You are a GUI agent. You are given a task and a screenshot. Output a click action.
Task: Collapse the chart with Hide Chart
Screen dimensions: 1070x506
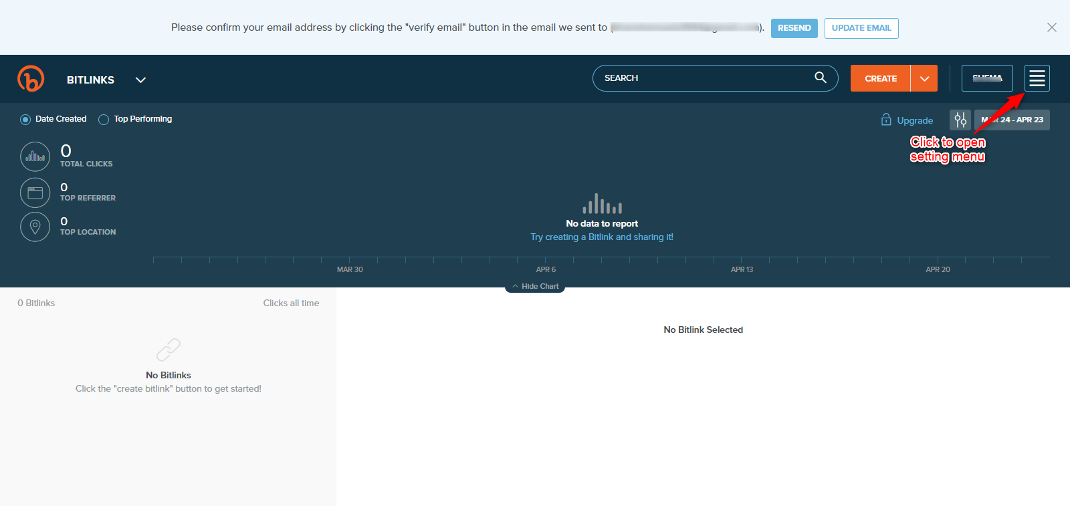(x=535, y=286)
